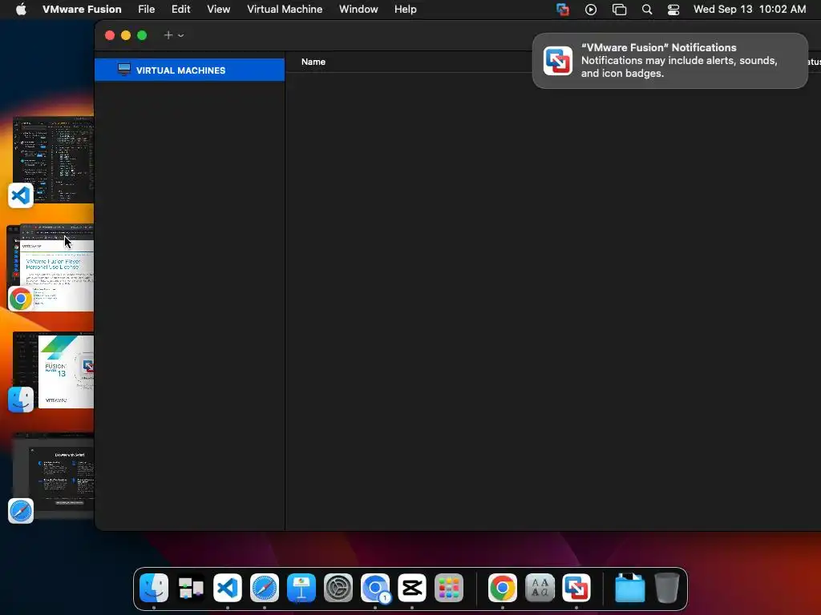The image size is (821, 615).
Task: Open Spotlight search in menu bar
Action: (x=647, y=10)
